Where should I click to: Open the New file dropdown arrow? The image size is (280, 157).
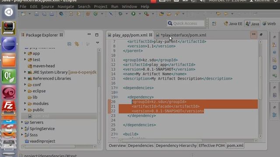[30, 14]
